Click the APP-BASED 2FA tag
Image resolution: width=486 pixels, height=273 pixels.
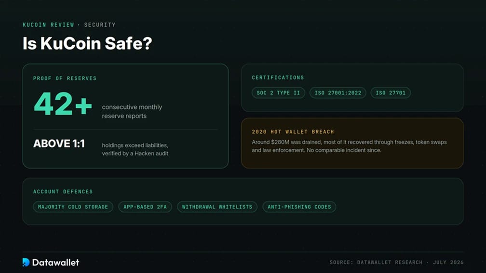click(145, 207)
